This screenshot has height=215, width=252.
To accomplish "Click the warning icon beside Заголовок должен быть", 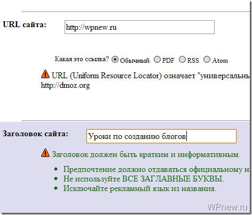I will tap(45, 153).
